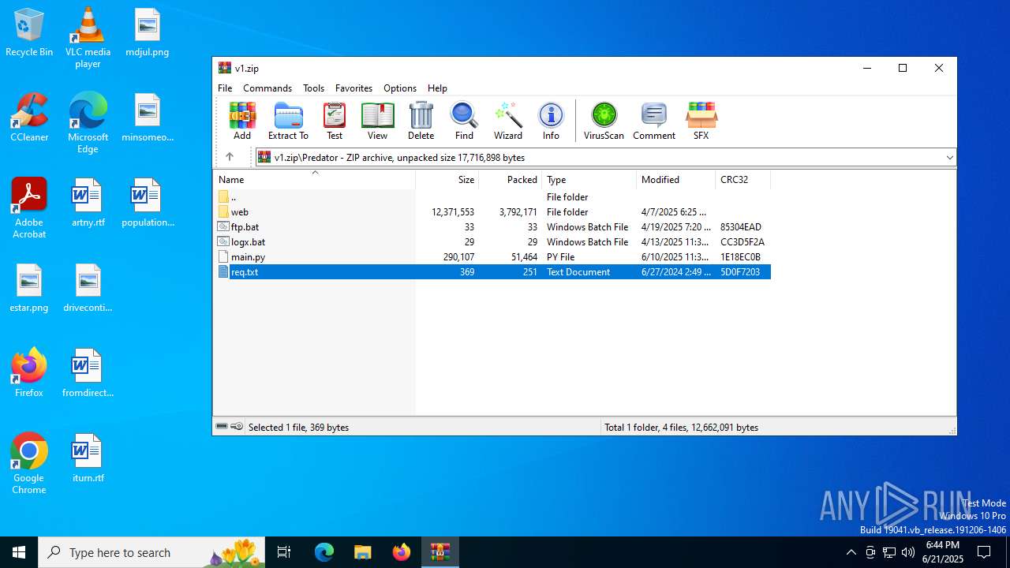
Task: Open the File menu
Action: [x=225, y=88]
